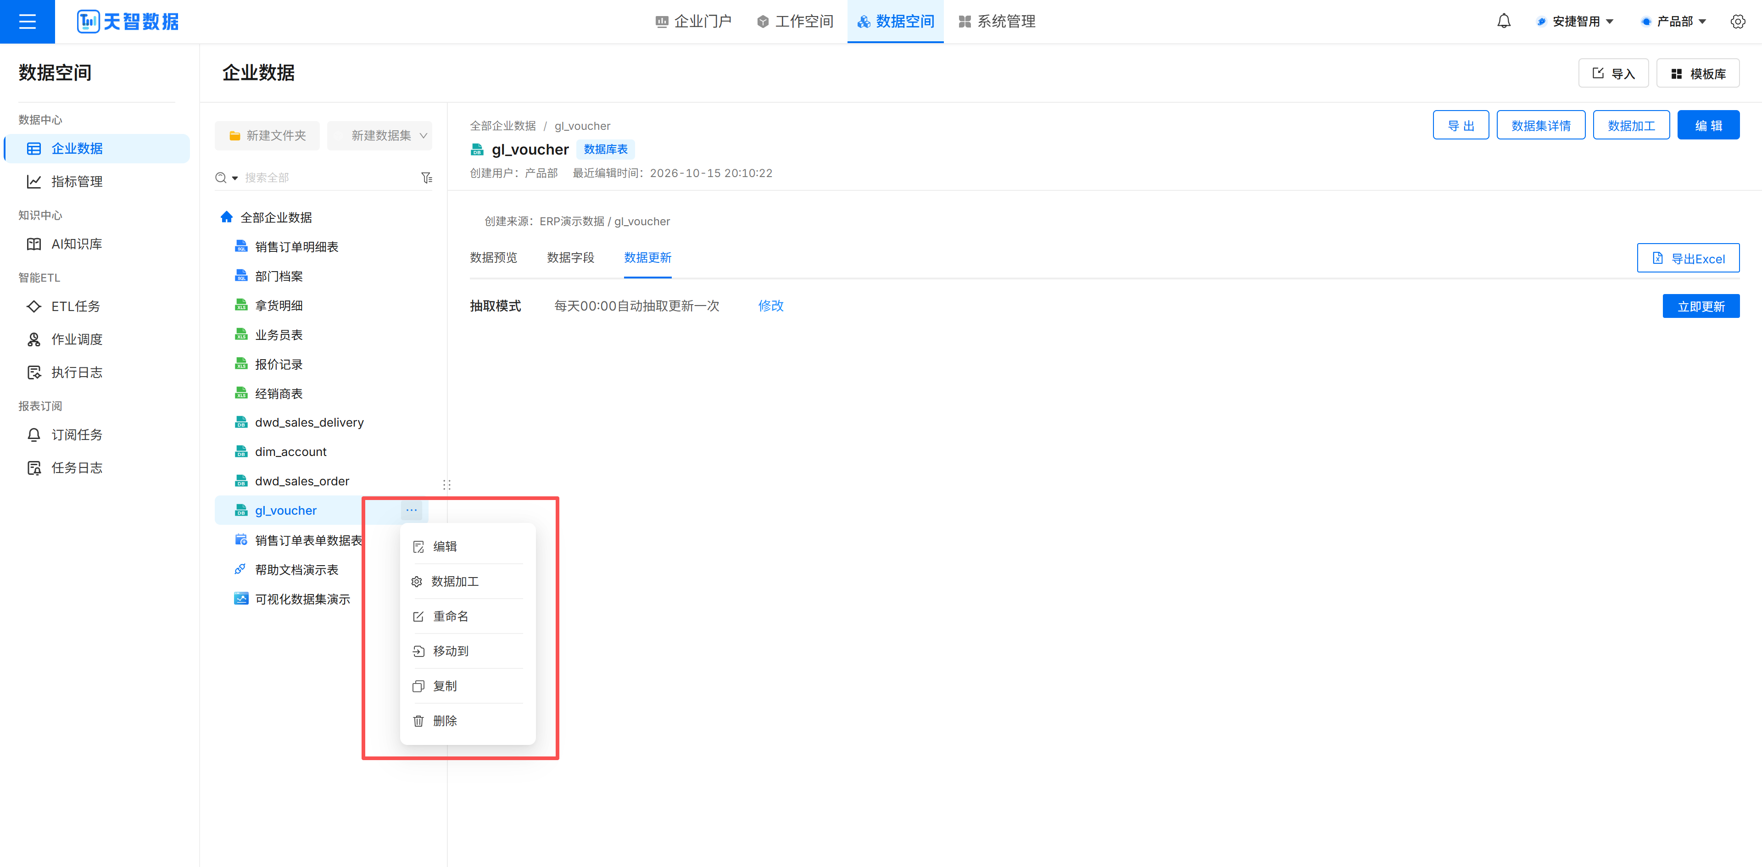Click the 数据集详情 button

point(1540,125)
